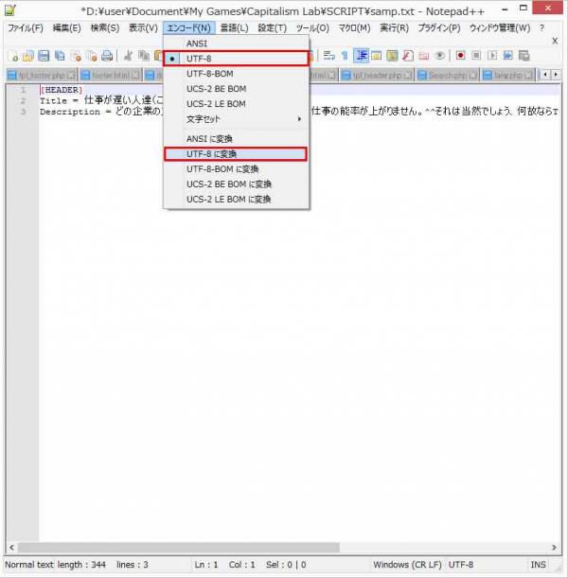This screenshot has height=578, width=568.
Task: Save the file using the floppy icon
Action: [x=44, y=56]
